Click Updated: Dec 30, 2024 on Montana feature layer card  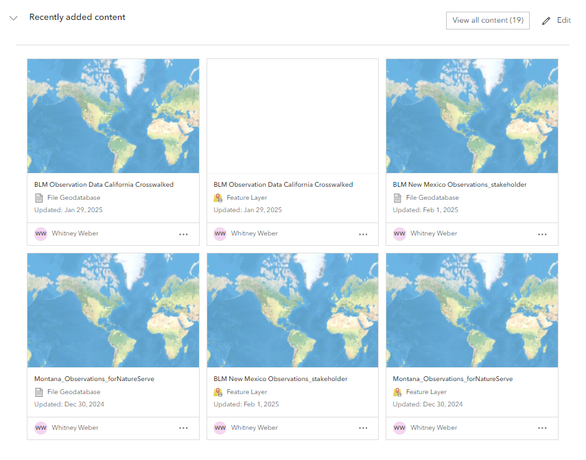click(x=427, y=404)
